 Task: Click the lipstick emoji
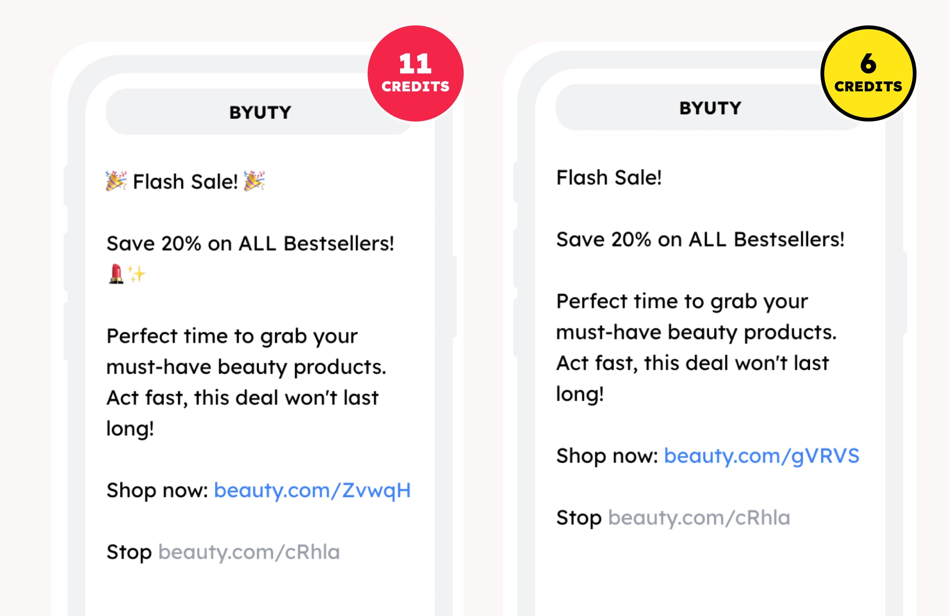pos(116,274)
